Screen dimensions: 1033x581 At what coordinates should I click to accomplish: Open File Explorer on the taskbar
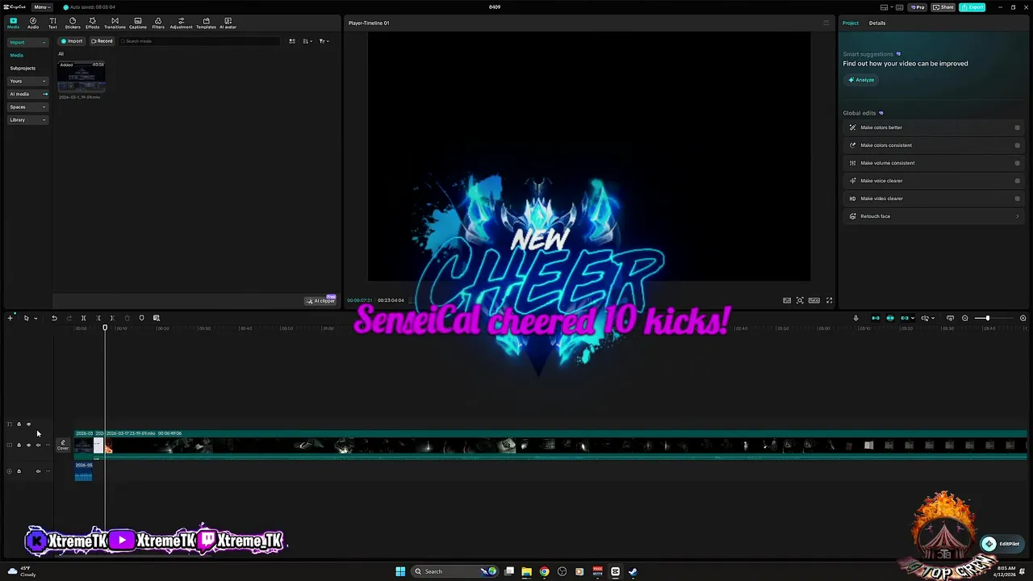click(526, 571)
